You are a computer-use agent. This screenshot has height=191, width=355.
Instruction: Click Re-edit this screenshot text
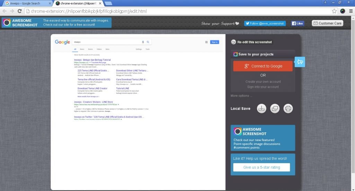tap(254, 42)
